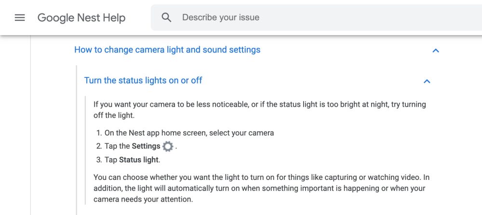This screenshot has height=215, width=482.
Task: Click the bold "Settings" word in step 2
Action: 146,146
